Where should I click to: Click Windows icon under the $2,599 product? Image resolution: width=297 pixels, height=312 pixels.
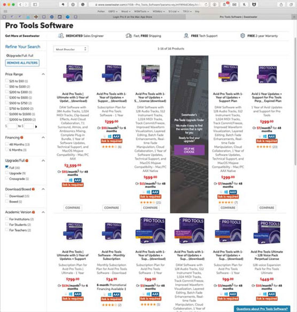tap(71, 180)
